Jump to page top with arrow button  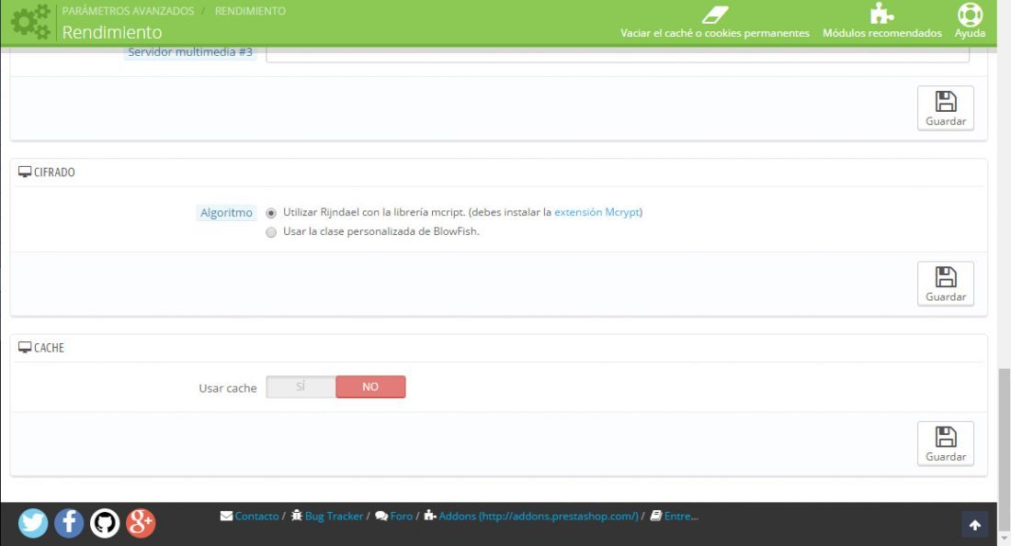pyautogui.click(x=975, y=525)
